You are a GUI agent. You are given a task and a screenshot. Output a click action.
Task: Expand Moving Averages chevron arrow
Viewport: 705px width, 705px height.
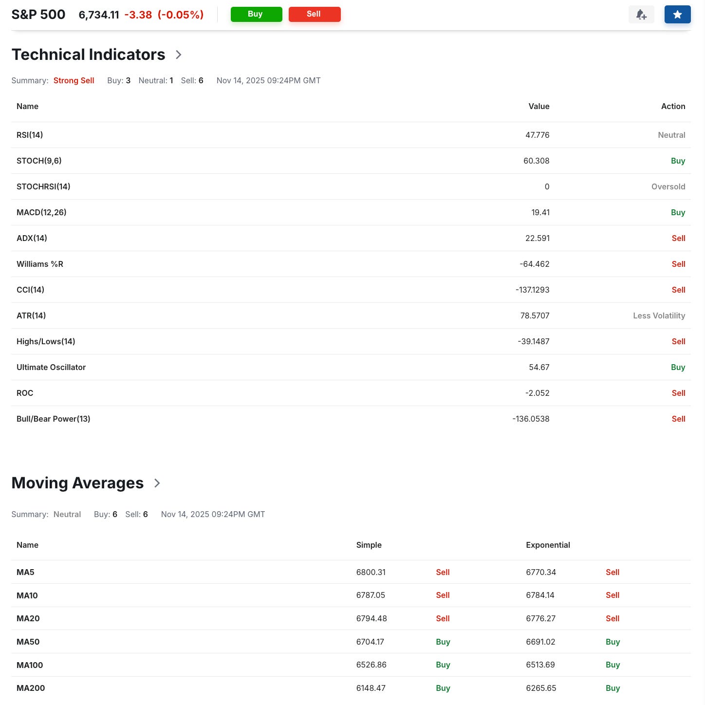pyautogui.click(x=157, y=483)
